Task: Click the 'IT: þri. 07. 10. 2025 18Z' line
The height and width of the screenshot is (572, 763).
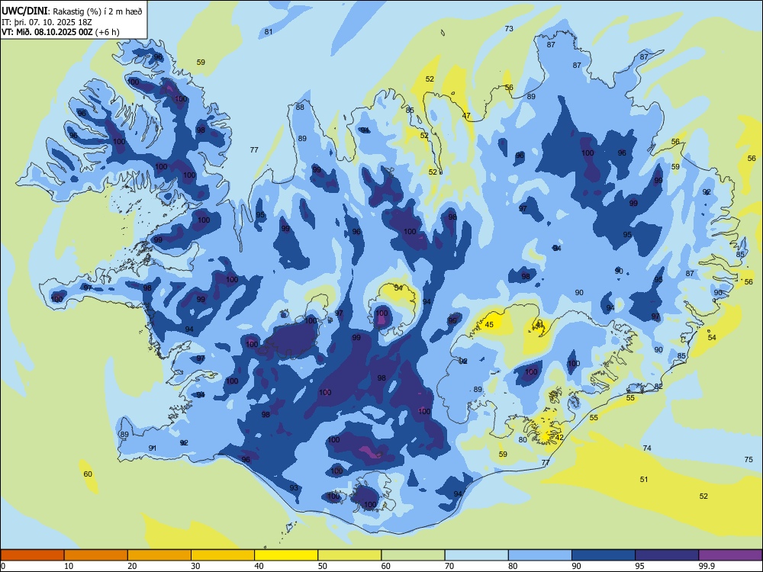Action: [47, 22]
